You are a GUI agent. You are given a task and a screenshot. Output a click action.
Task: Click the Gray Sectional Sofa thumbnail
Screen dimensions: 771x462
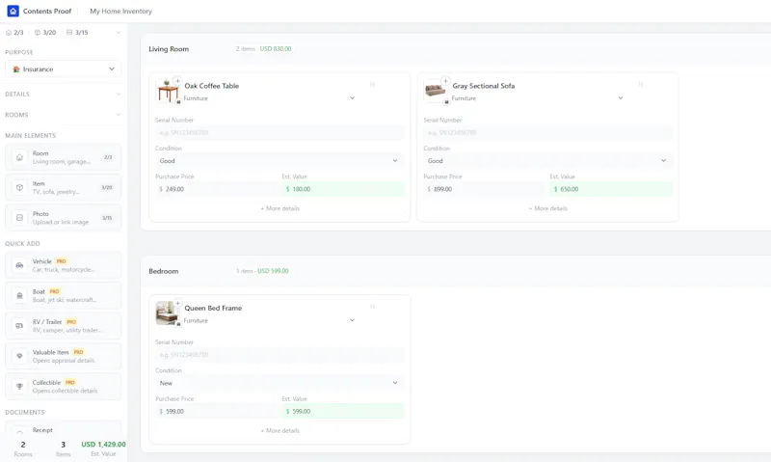pyautogui.click(x=436, y=92)
